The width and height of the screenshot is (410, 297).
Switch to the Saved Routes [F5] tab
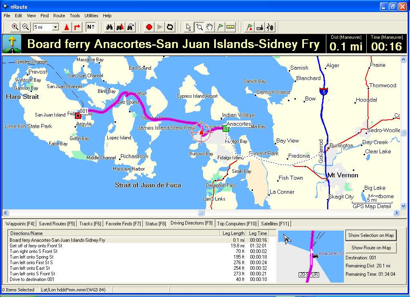(x=57, y=223)
